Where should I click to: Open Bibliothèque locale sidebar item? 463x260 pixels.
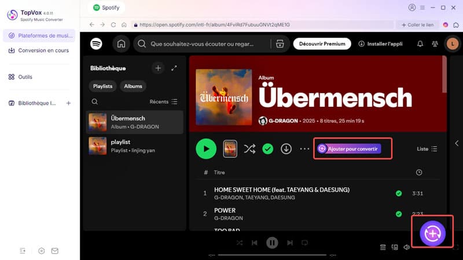(32, 103)
